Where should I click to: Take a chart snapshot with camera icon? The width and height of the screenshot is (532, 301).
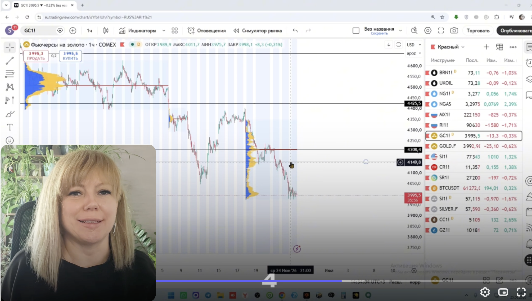pyautogui.click(x=454, y=31)
